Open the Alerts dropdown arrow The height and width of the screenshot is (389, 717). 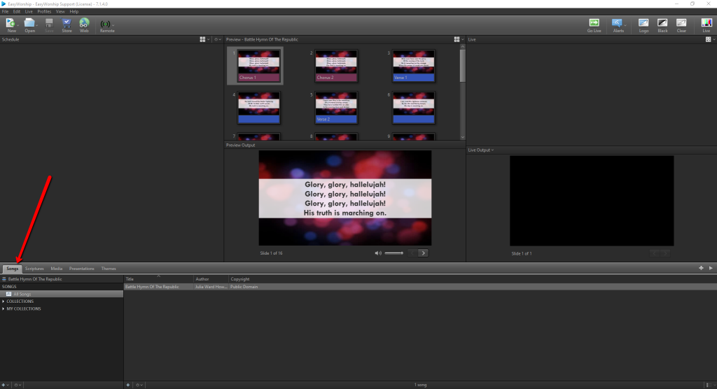[x=625, y=25]
